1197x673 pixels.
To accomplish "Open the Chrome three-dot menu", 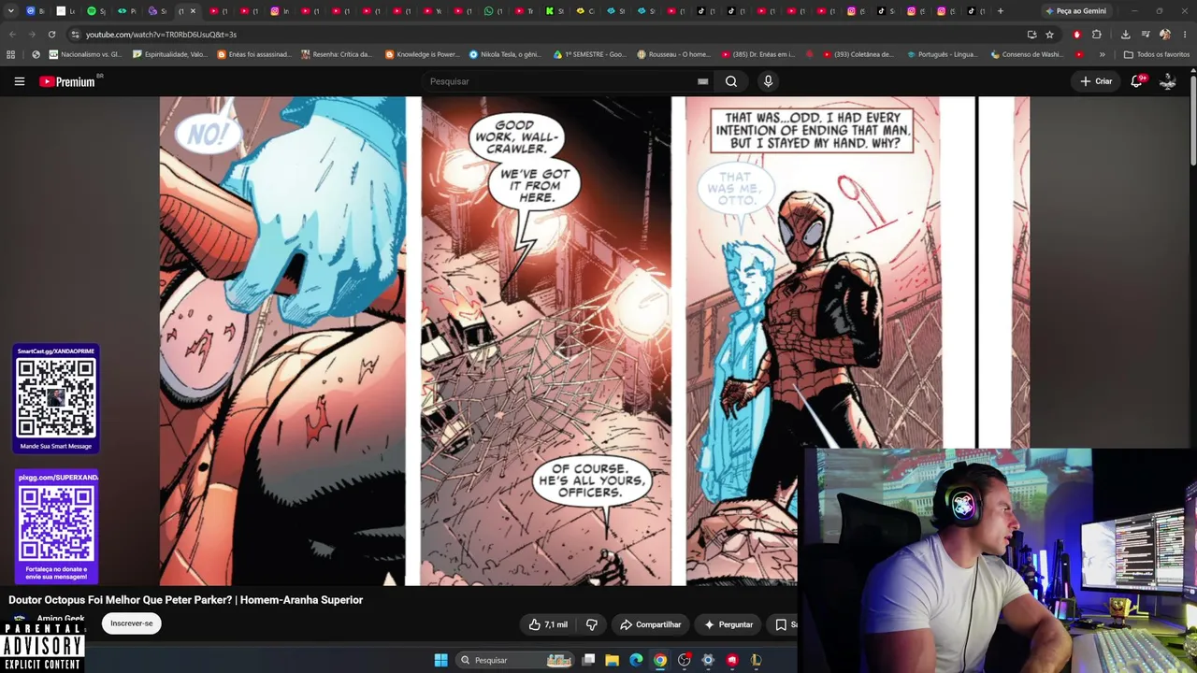I will (1185, 35).
